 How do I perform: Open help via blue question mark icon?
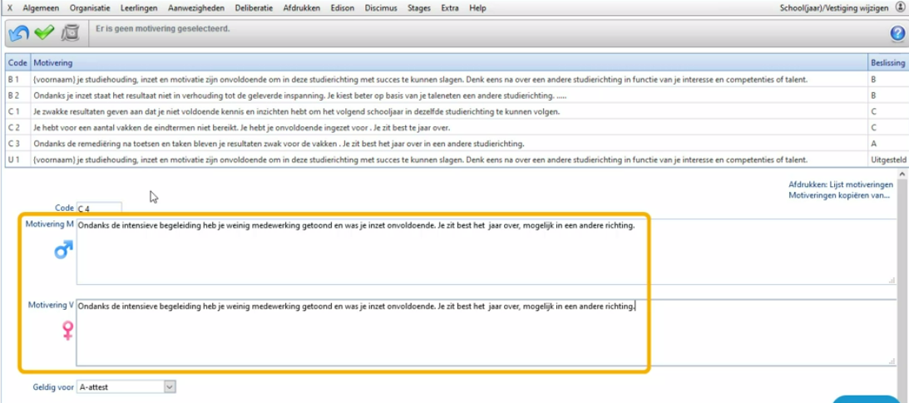click(x=897, y=34)
